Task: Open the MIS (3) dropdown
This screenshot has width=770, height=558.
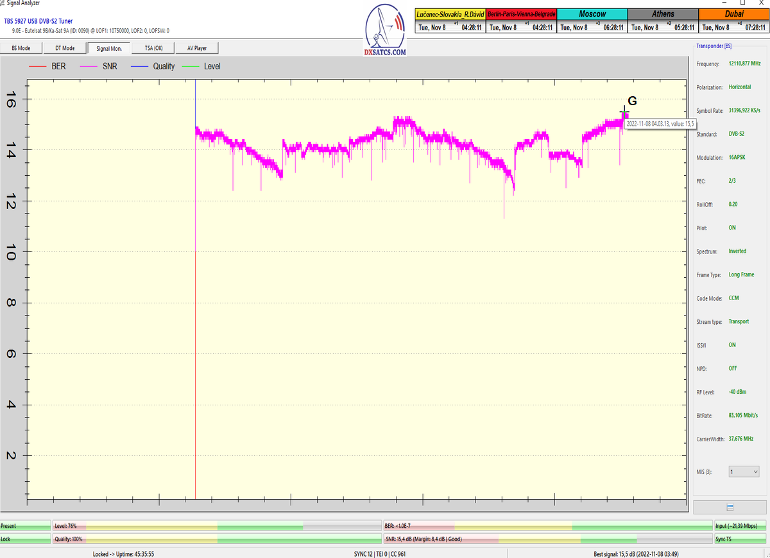Action: pyautogui.click(x=743, y=471)
